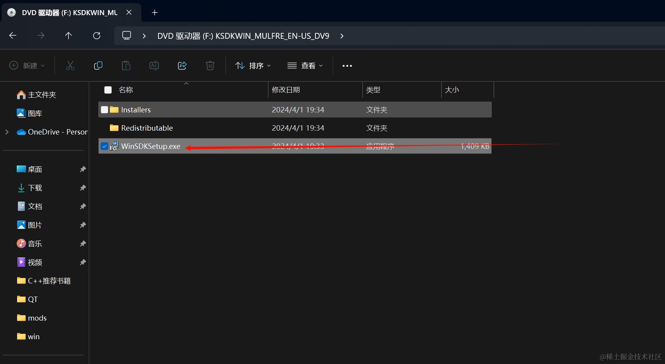Click the Installers folder icon
Screen dimensions: 665x364
(114, 110)
